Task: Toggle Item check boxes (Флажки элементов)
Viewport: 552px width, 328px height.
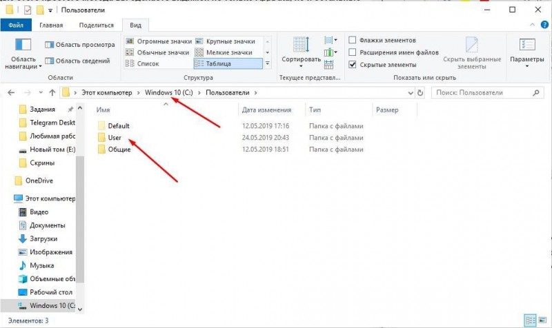Action: click(382, 40)
